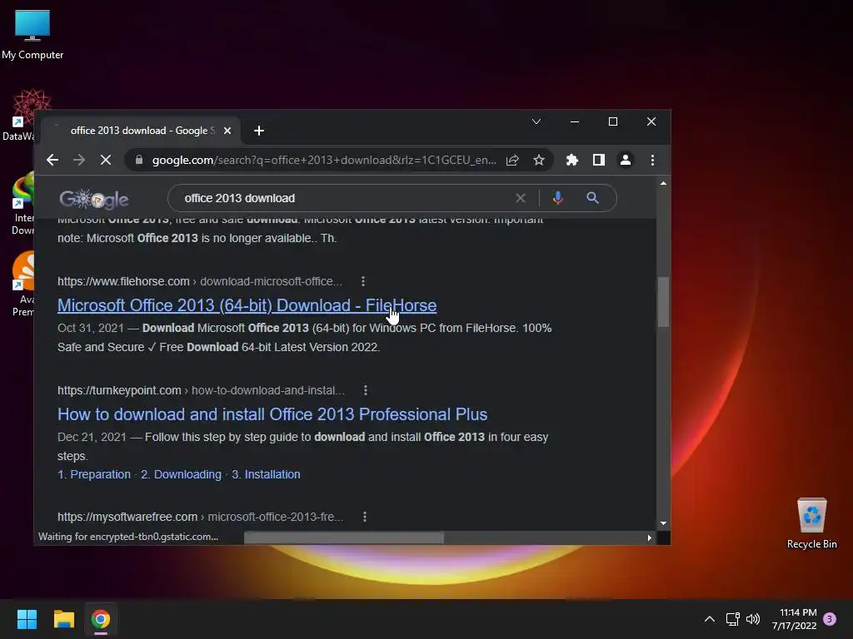Viewport: 853px width, 639px height.
Task: Select My Computer desktop icon
Action: pyautogui.click(x=32, y=35)
